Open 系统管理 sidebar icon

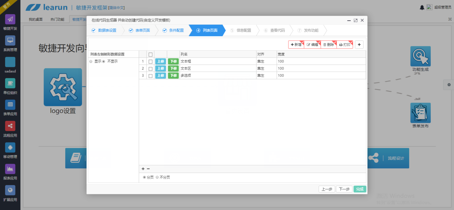coord(10,41)
